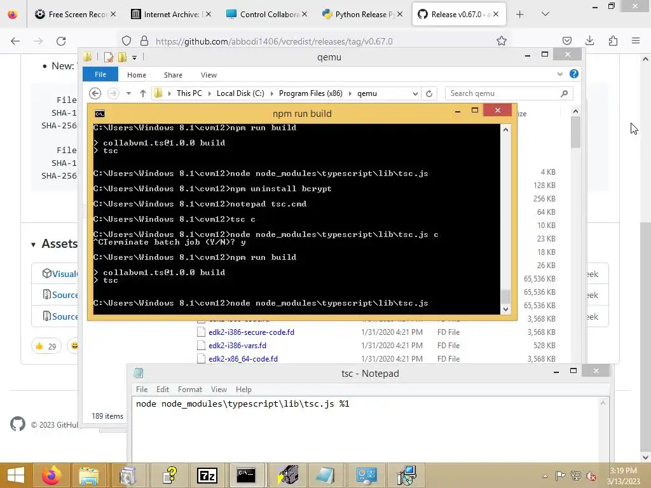The height and width of the screenshot is (488, 651).
Task: Switch to the Free Screen Recorder tab
Action: 76,15
